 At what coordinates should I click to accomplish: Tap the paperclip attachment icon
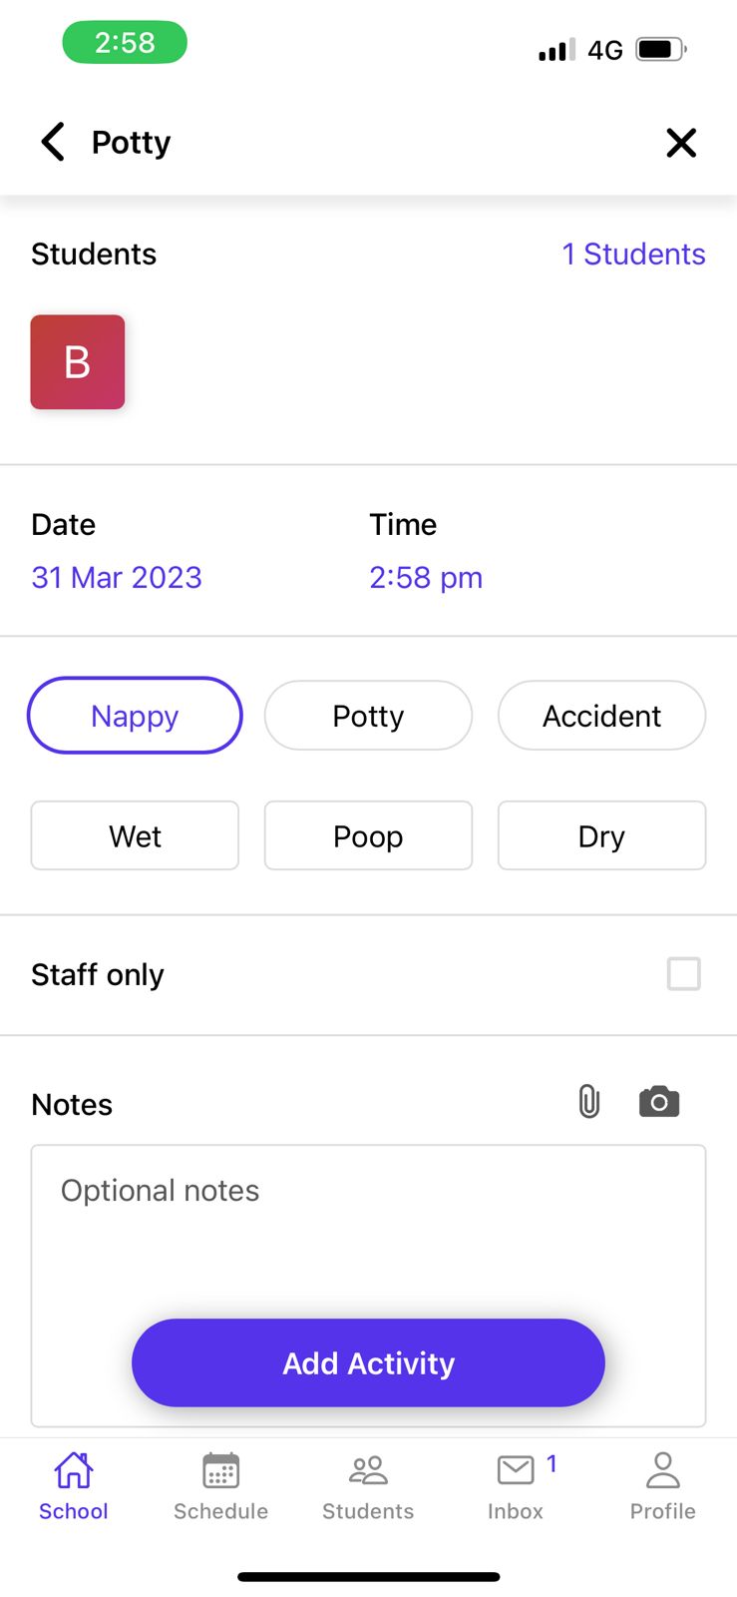point(589,1102)
